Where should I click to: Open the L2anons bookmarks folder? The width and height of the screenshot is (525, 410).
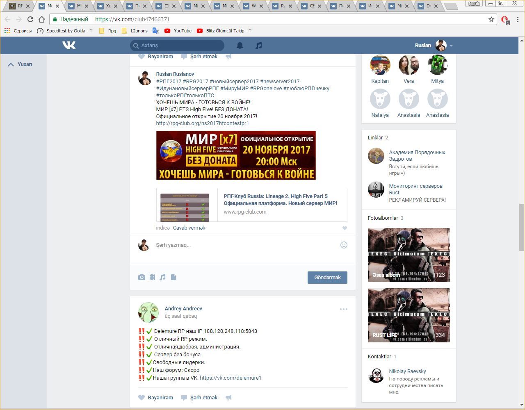tap(135, 31)
